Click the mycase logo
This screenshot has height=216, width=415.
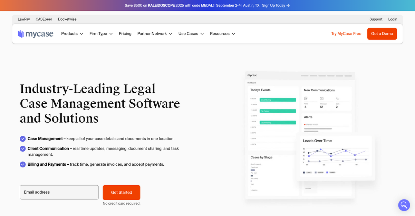(36, 34)
